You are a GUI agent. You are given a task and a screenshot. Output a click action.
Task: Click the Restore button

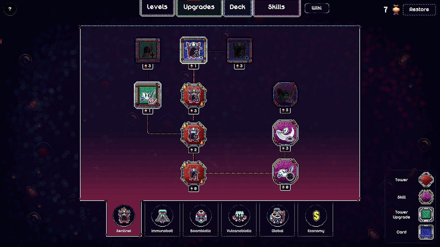click(x=419, y=9)
